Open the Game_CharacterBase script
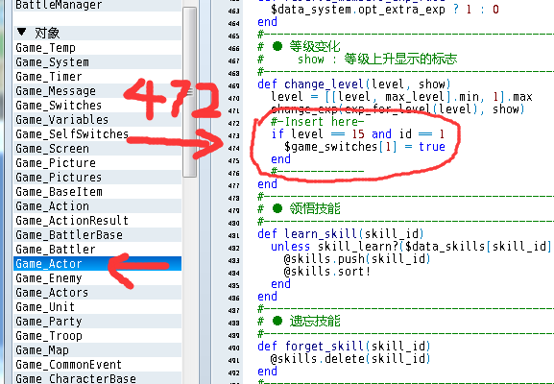 [x=97, y=378]
